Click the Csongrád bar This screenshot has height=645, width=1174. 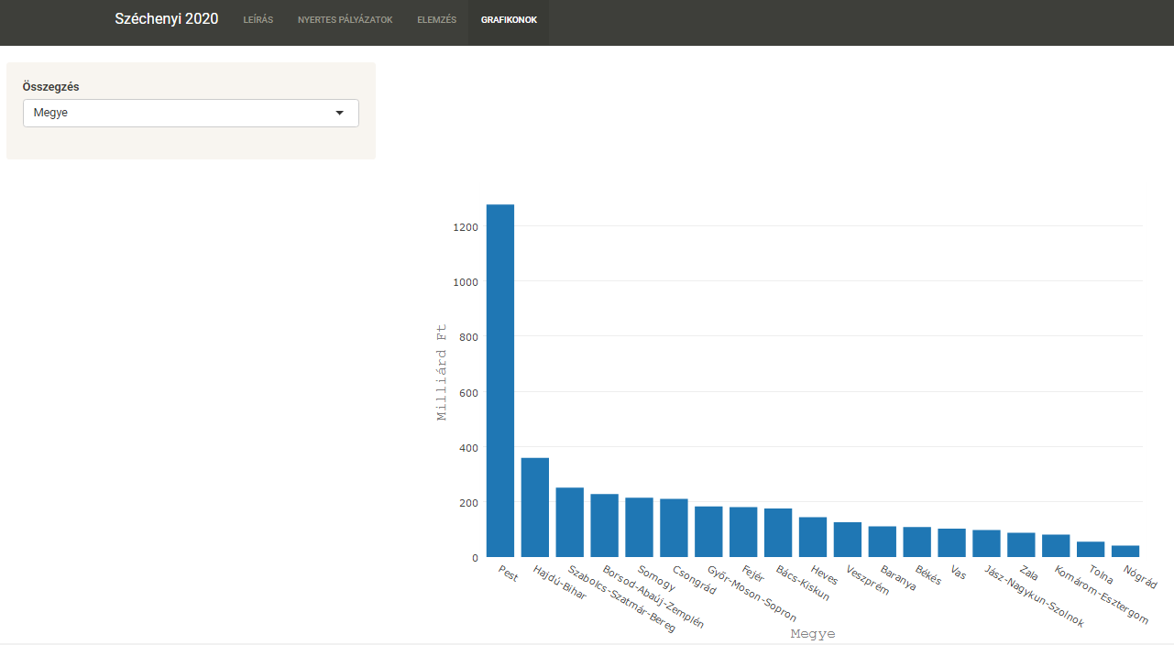pos(674,529)
